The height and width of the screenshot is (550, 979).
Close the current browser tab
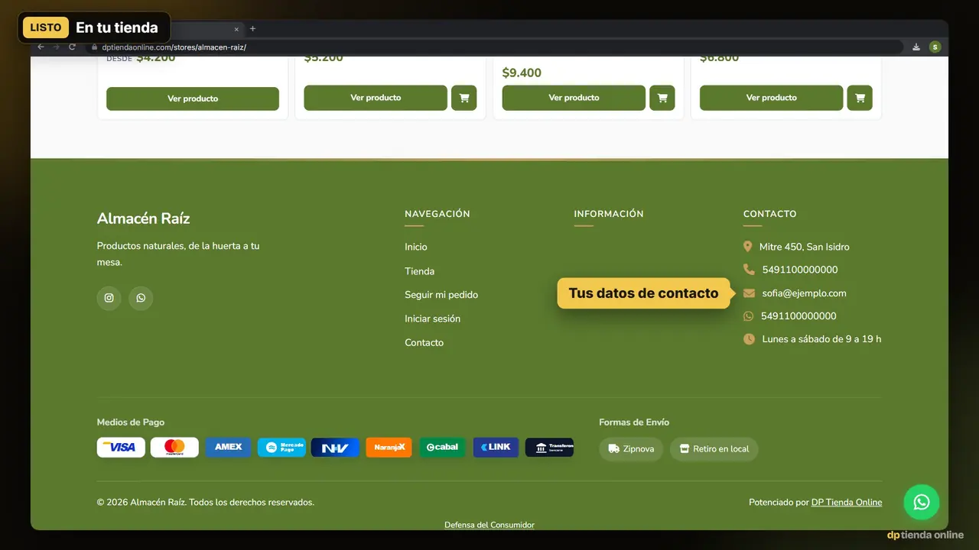point(236,29)
